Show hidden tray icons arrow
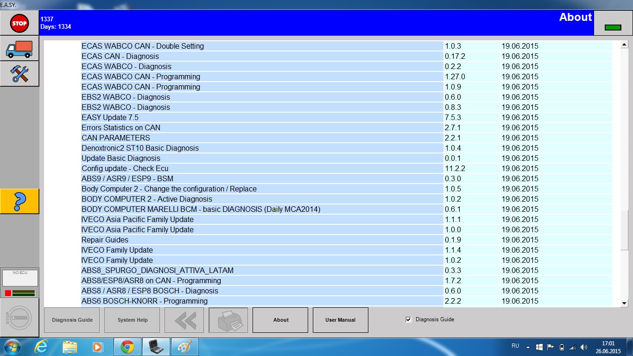This screenshot has height=356, width=633. [x=528, y=347]
